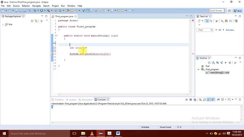
Task: Open the Open Console dropdown arrow
Action: [233, 100]
